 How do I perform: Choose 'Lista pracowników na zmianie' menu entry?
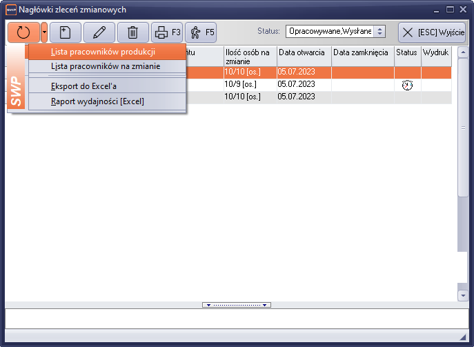(106, 66)
